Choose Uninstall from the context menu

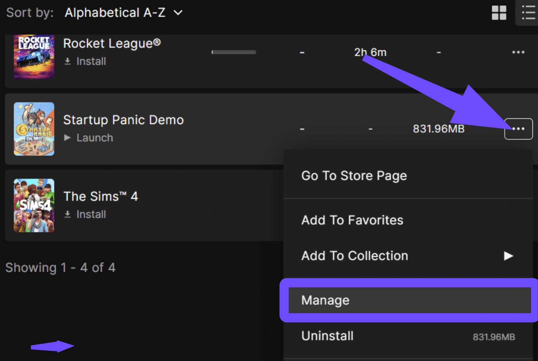(327, 336)
